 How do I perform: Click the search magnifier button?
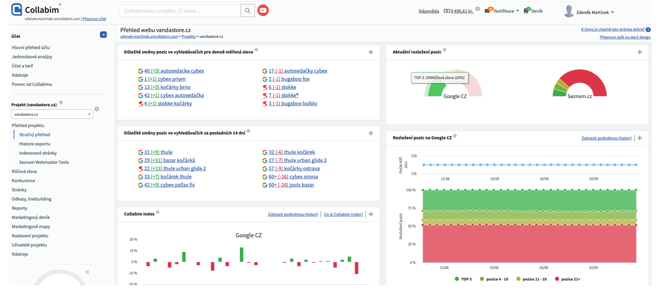[247, 10]
